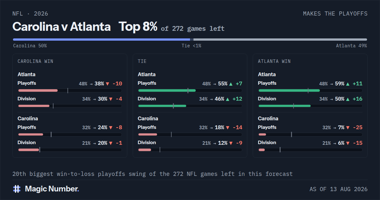Click the red down arrow beside Tie Carolina Playoffs -14
This screenshot has height=200, width=380.
click(227, 128)
